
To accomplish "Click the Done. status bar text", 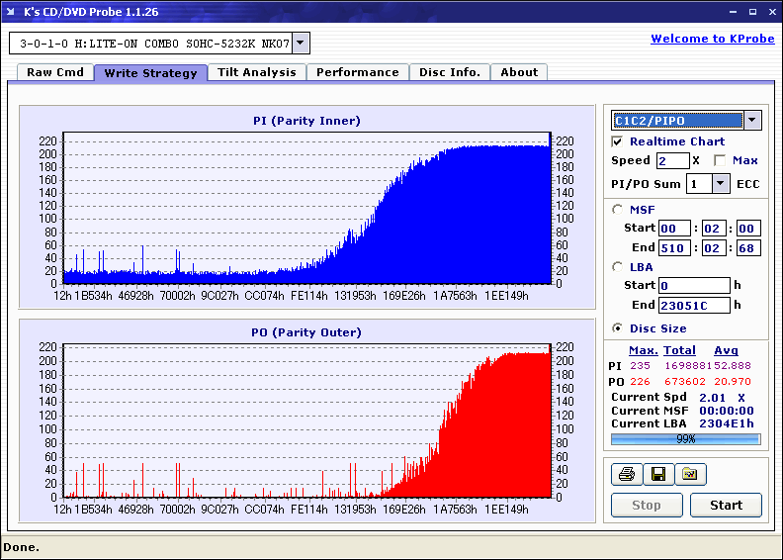I will (x=21, y=547).
